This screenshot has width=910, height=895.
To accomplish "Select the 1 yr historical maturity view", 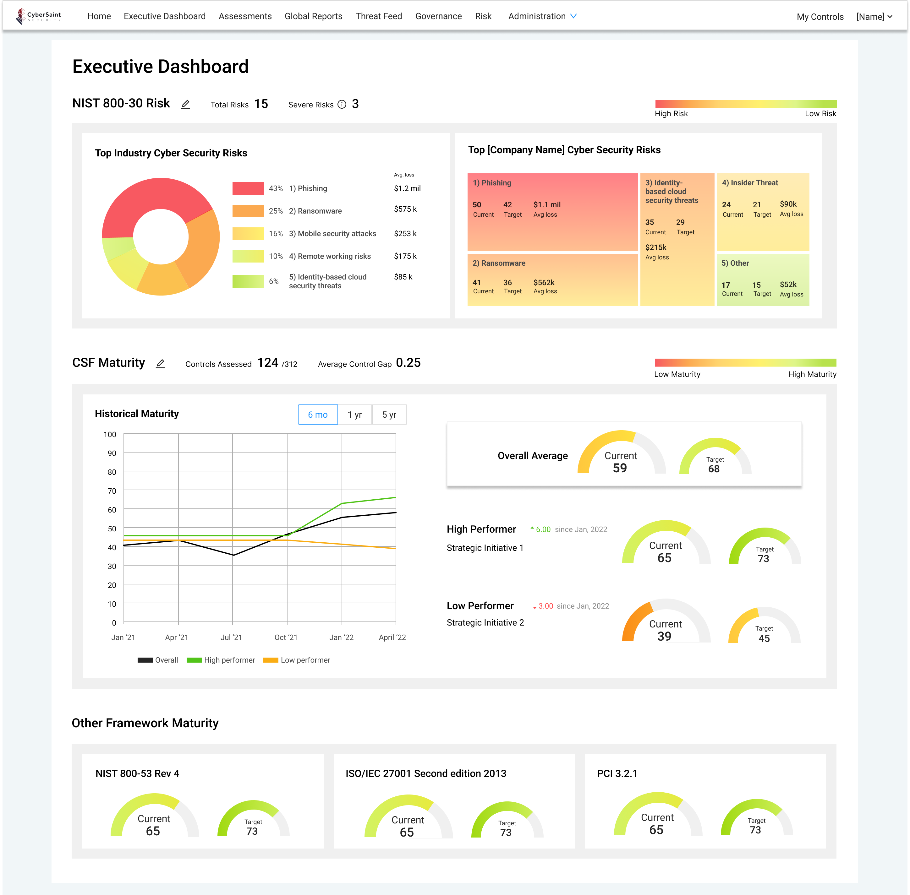I will (354, 415).
